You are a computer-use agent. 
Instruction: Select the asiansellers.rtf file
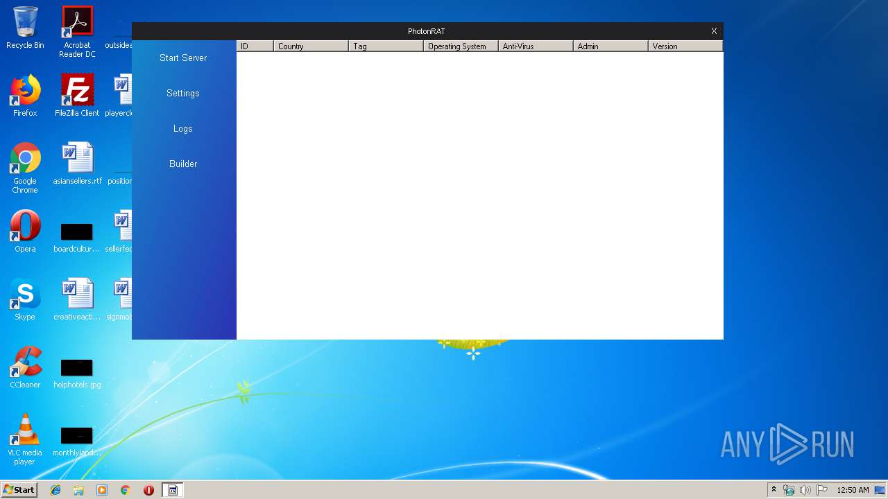coord(77,164)
